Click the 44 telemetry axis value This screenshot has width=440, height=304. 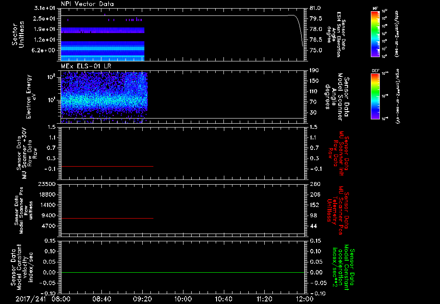click(313, 226)
